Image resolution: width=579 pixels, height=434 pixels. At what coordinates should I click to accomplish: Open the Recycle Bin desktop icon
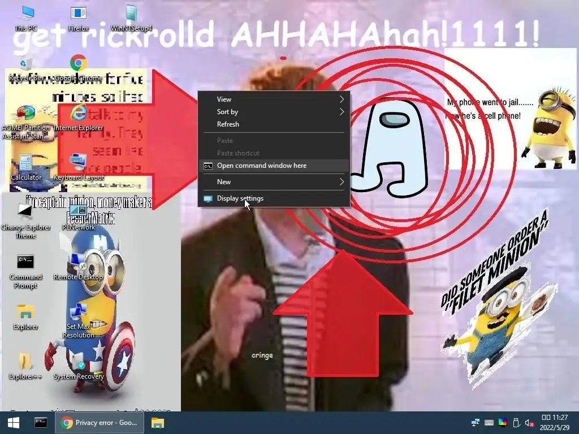[26, 68]
